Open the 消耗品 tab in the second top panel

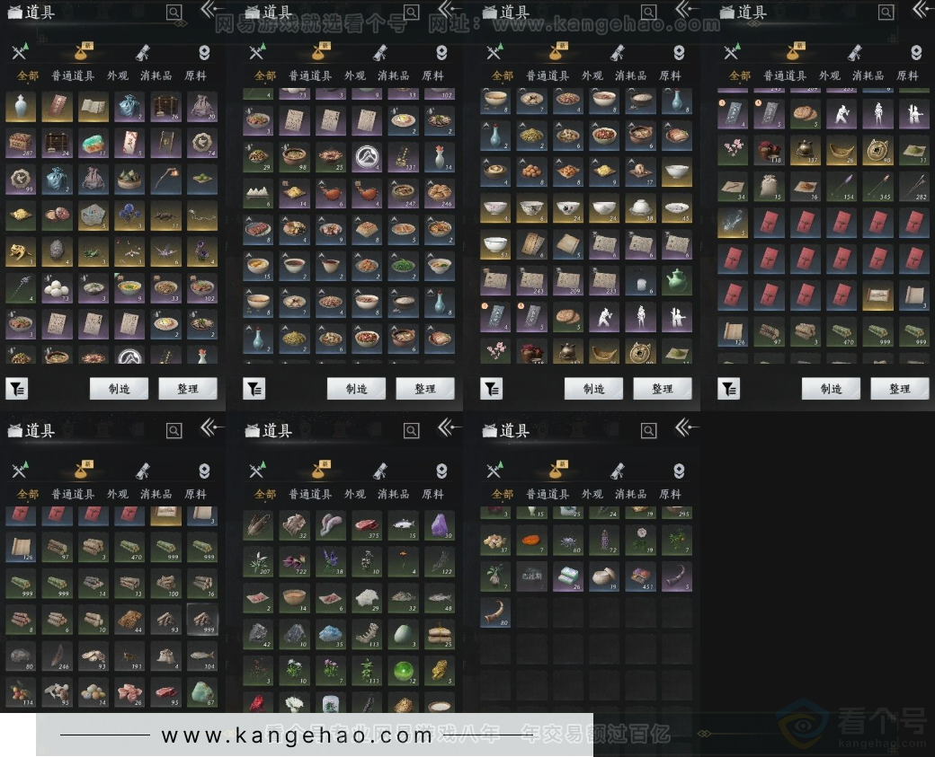tap(394, 75)
